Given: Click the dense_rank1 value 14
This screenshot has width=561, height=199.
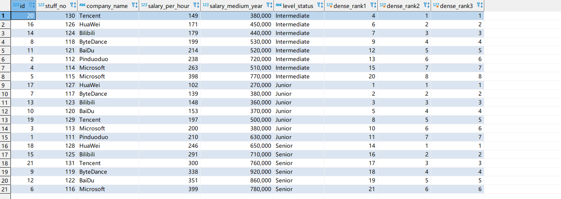Looking at the screenshot, I should pyautogui.click(x=351, y=146).
